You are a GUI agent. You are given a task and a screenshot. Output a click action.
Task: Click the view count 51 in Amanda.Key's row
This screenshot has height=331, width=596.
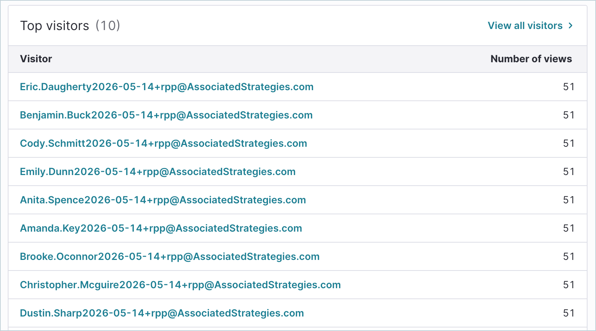[x=568, y=228]
